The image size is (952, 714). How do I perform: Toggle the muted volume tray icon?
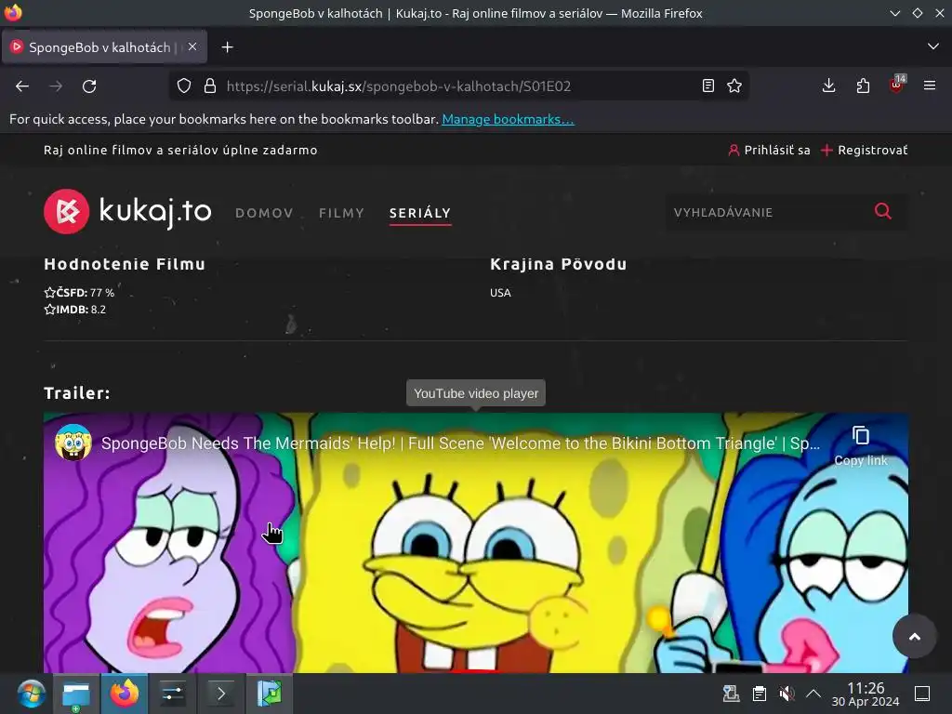[x=787, y=694]
